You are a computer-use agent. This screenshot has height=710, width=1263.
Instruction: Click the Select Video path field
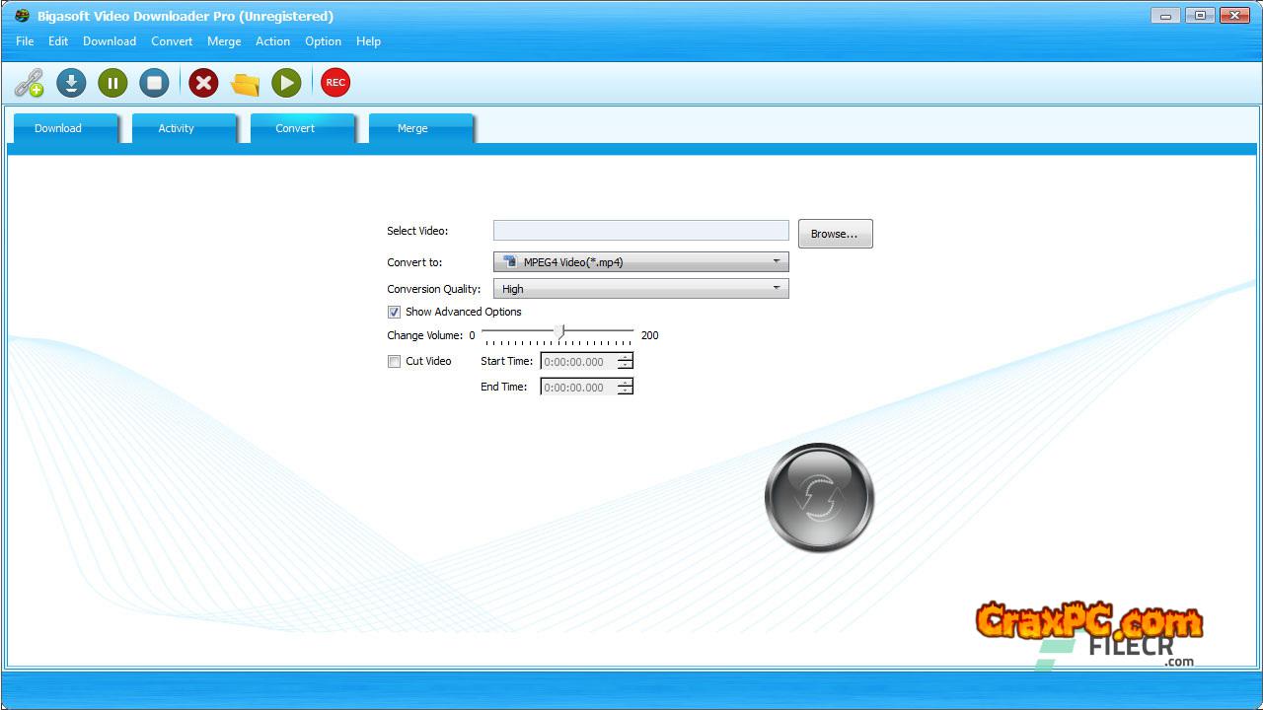click(640, 231)
